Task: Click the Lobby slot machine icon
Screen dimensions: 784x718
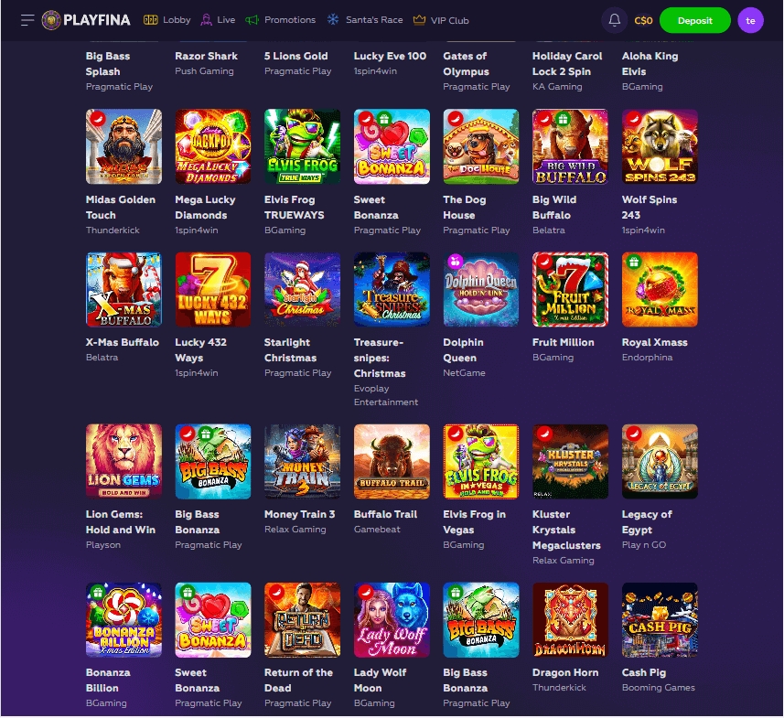Action: point(151,20)
